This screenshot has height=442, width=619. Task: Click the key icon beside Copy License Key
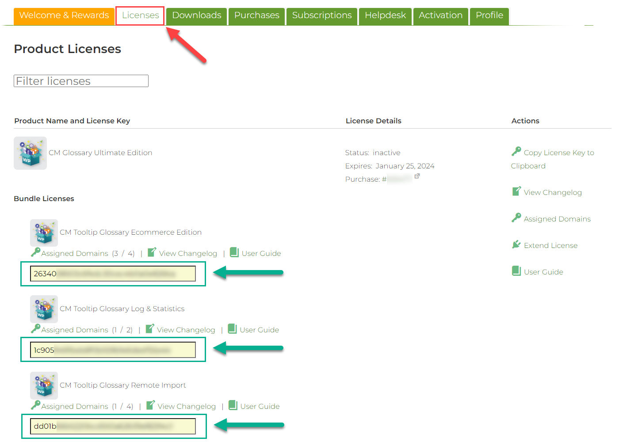click(516, 152)
